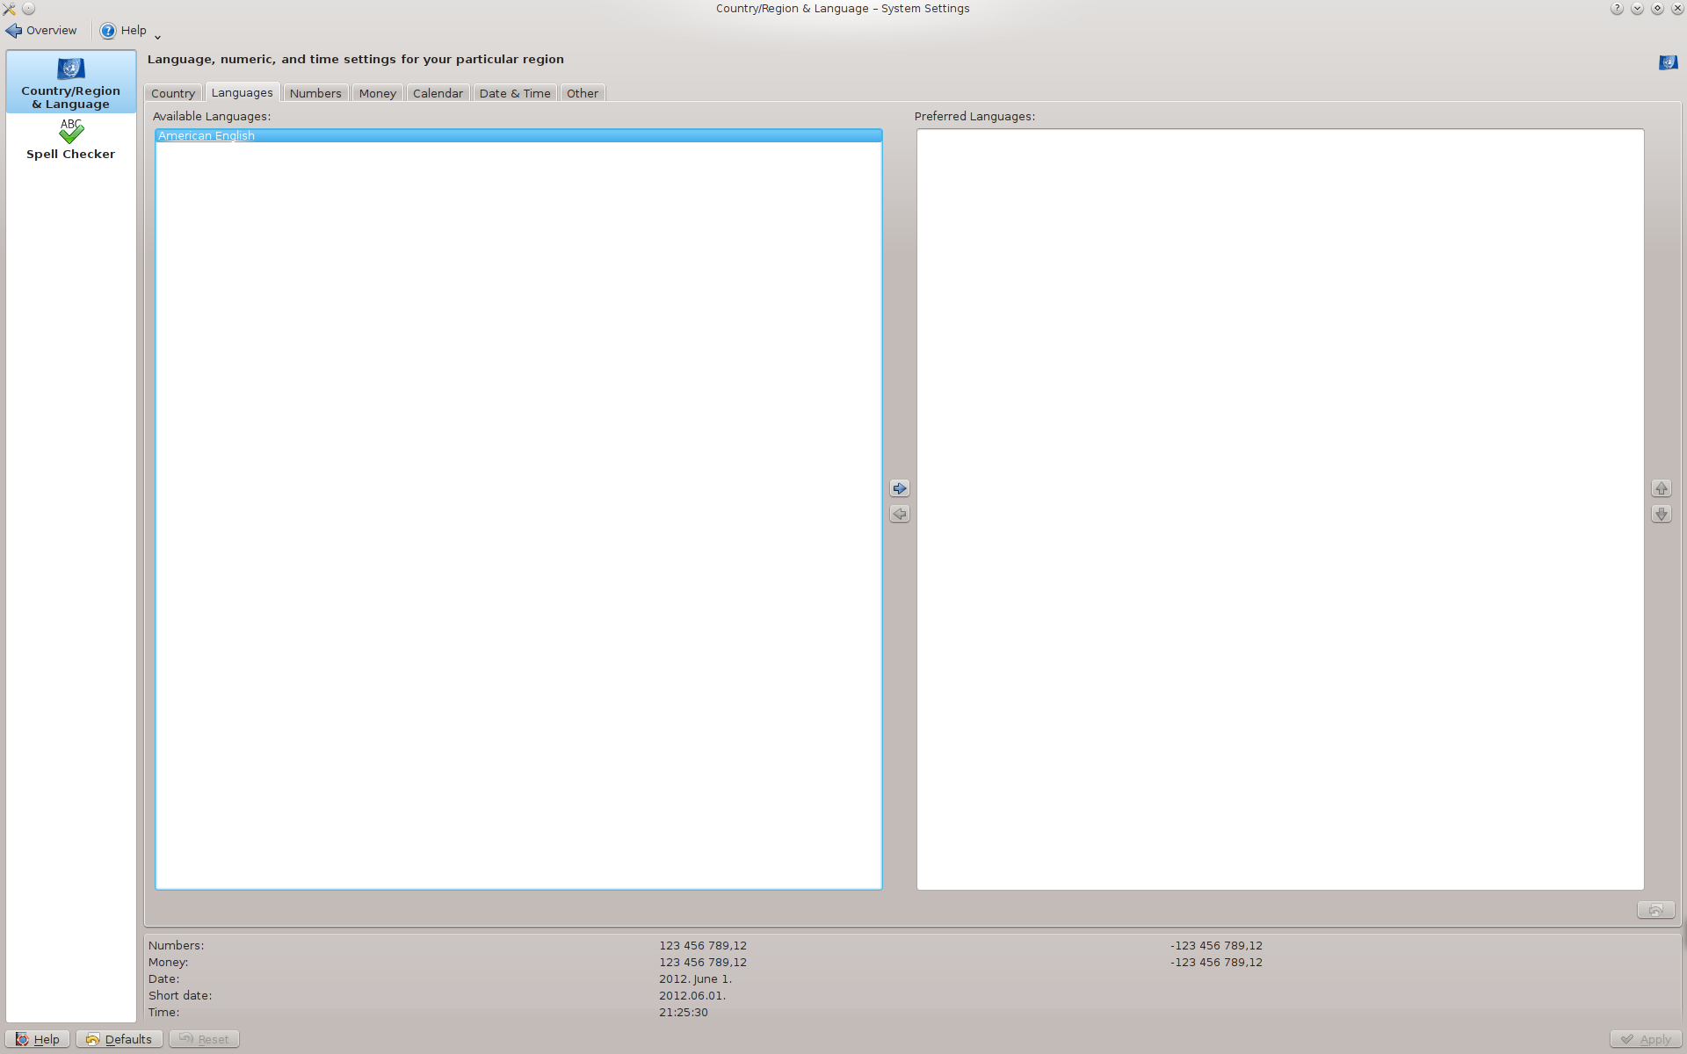Click left arrow to remove language

coord(899,514)
